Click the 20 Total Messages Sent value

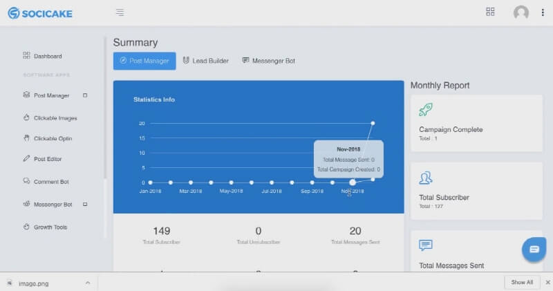click(x=355, y=231)
